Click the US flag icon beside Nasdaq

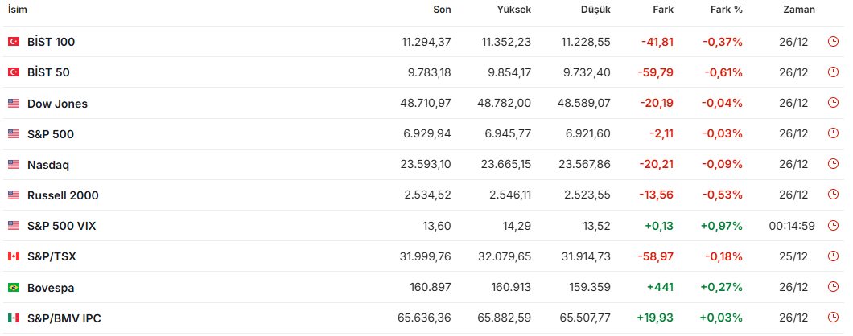pos(14,165)
